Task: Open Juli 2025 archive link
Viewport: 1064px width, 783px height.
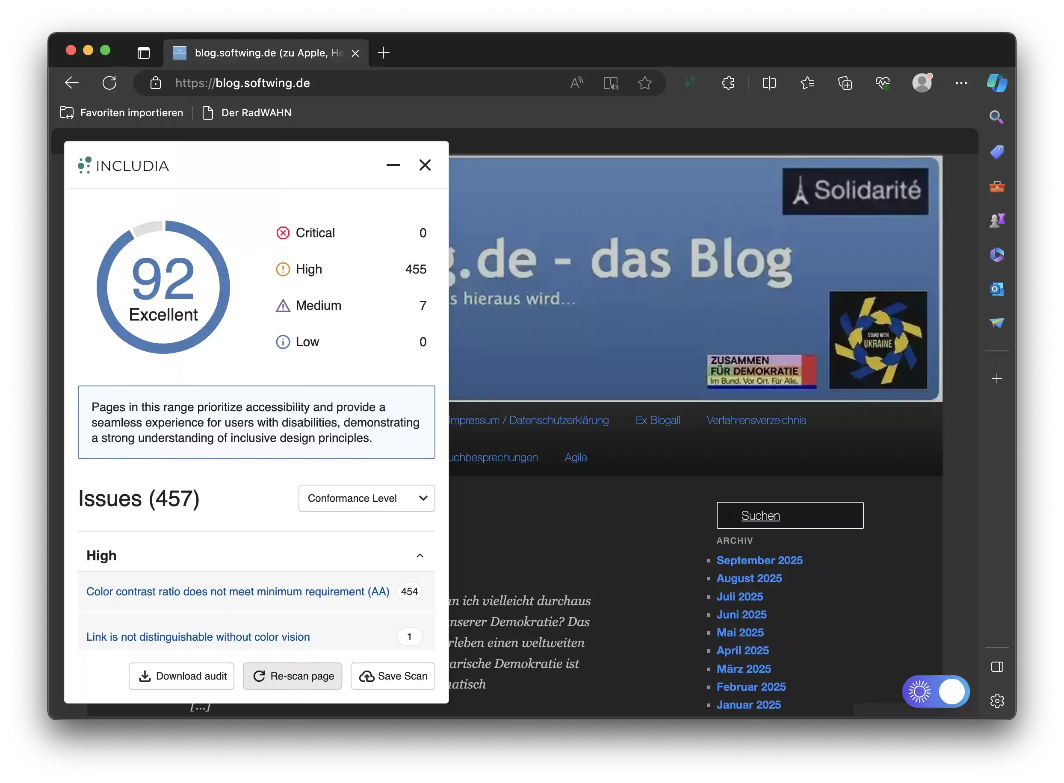Action: coord(740,597)
